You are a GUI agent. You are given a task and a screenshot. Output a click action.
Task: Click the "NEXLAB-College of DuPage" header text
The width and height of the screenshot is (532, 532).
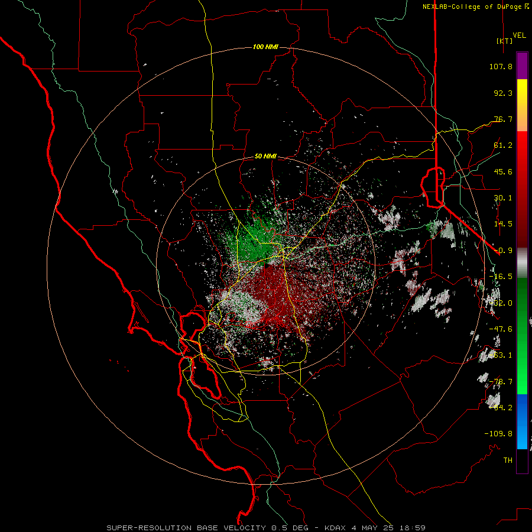pyautogui.click(x=472, y=7)
